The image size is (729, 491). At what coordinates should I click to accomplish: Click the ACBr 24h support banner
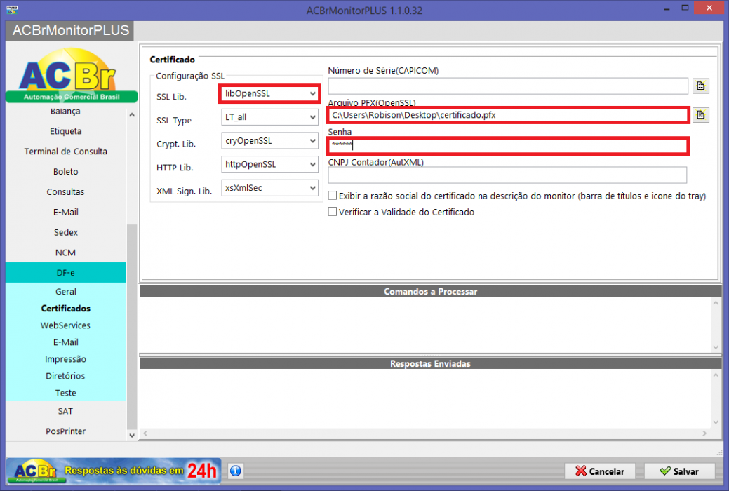tap(114, 471)
